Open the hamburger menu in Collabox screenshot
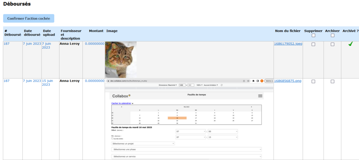Screen dimensions: 359x160 click(260, 96)
